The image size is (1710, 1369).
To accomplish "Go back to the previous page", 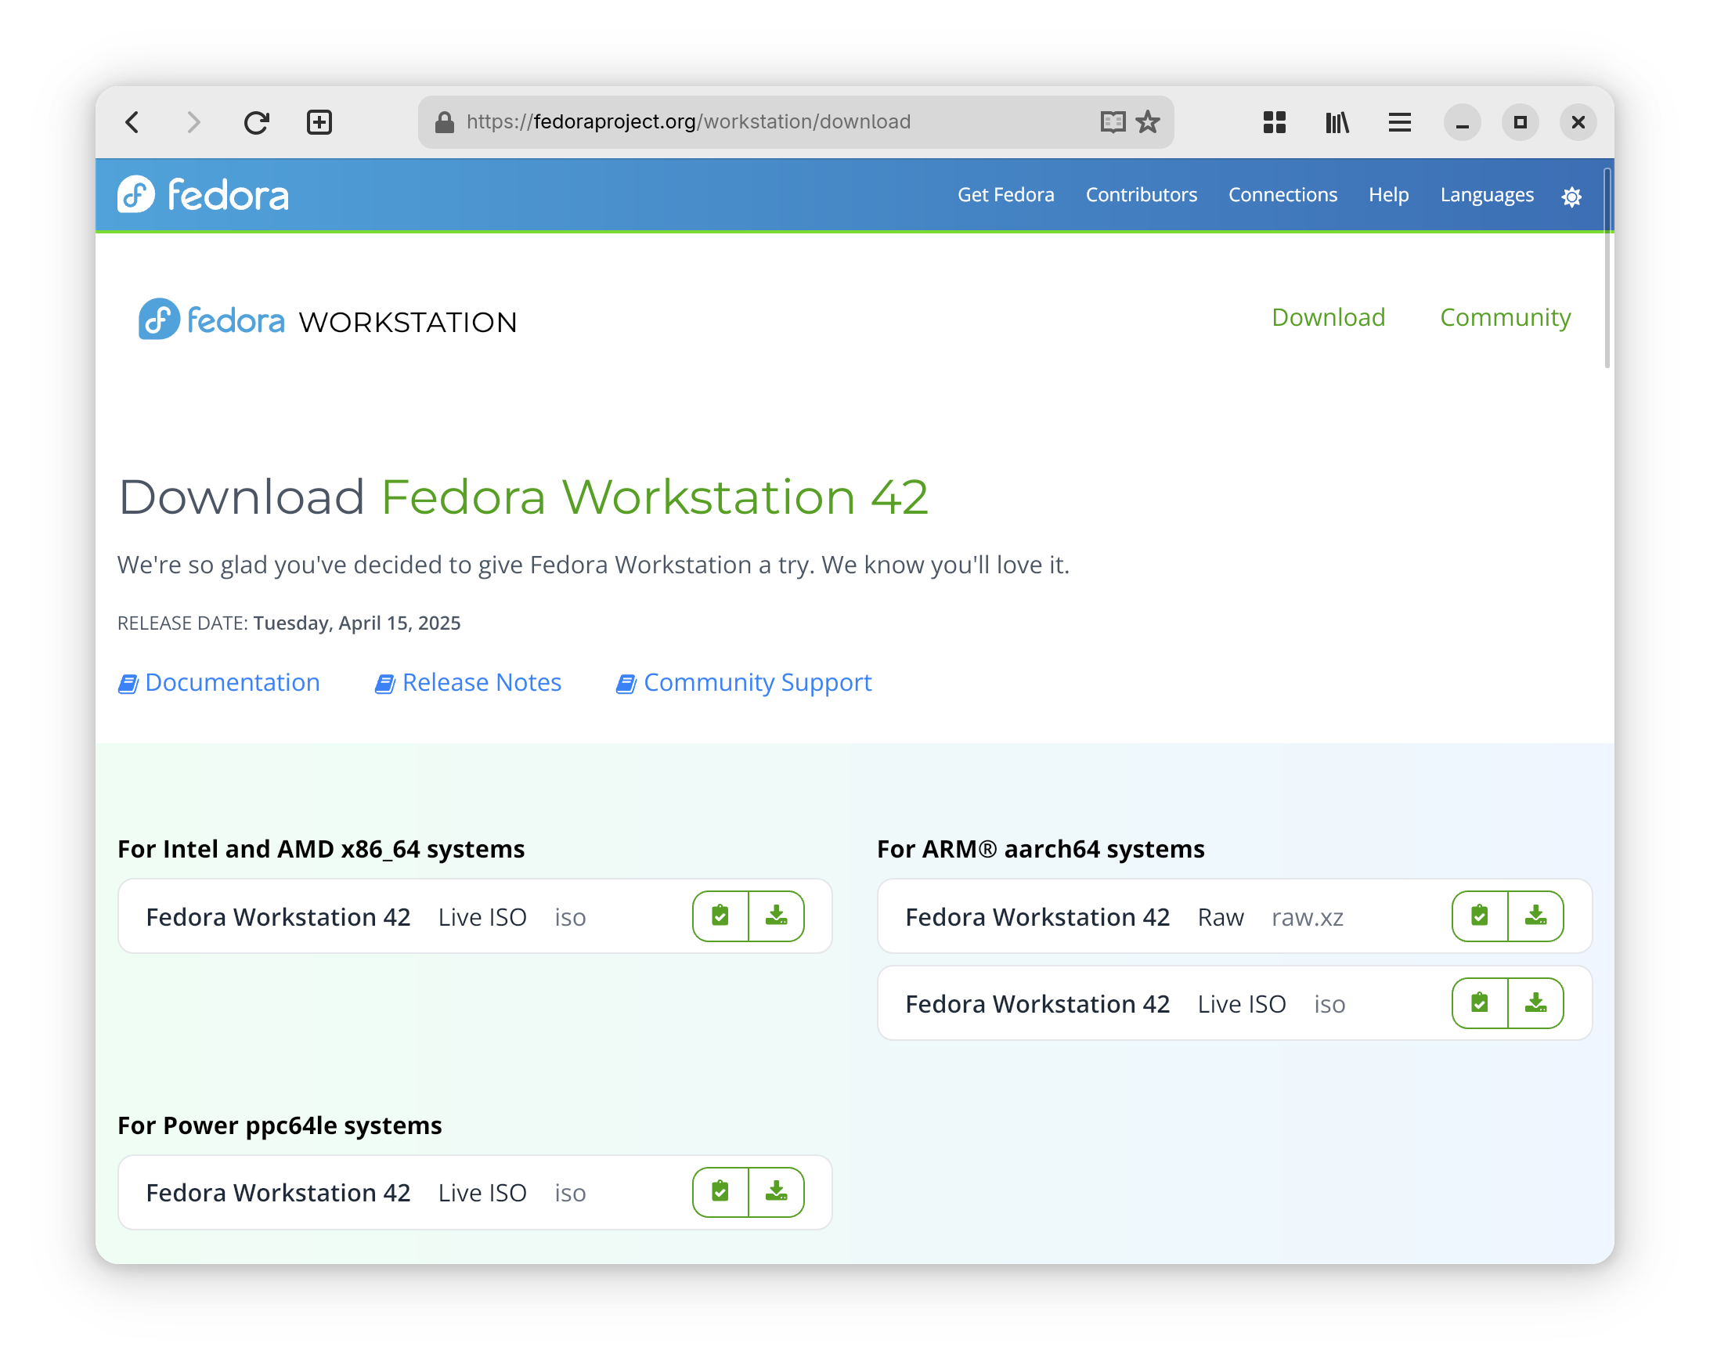I will point(132,122).
